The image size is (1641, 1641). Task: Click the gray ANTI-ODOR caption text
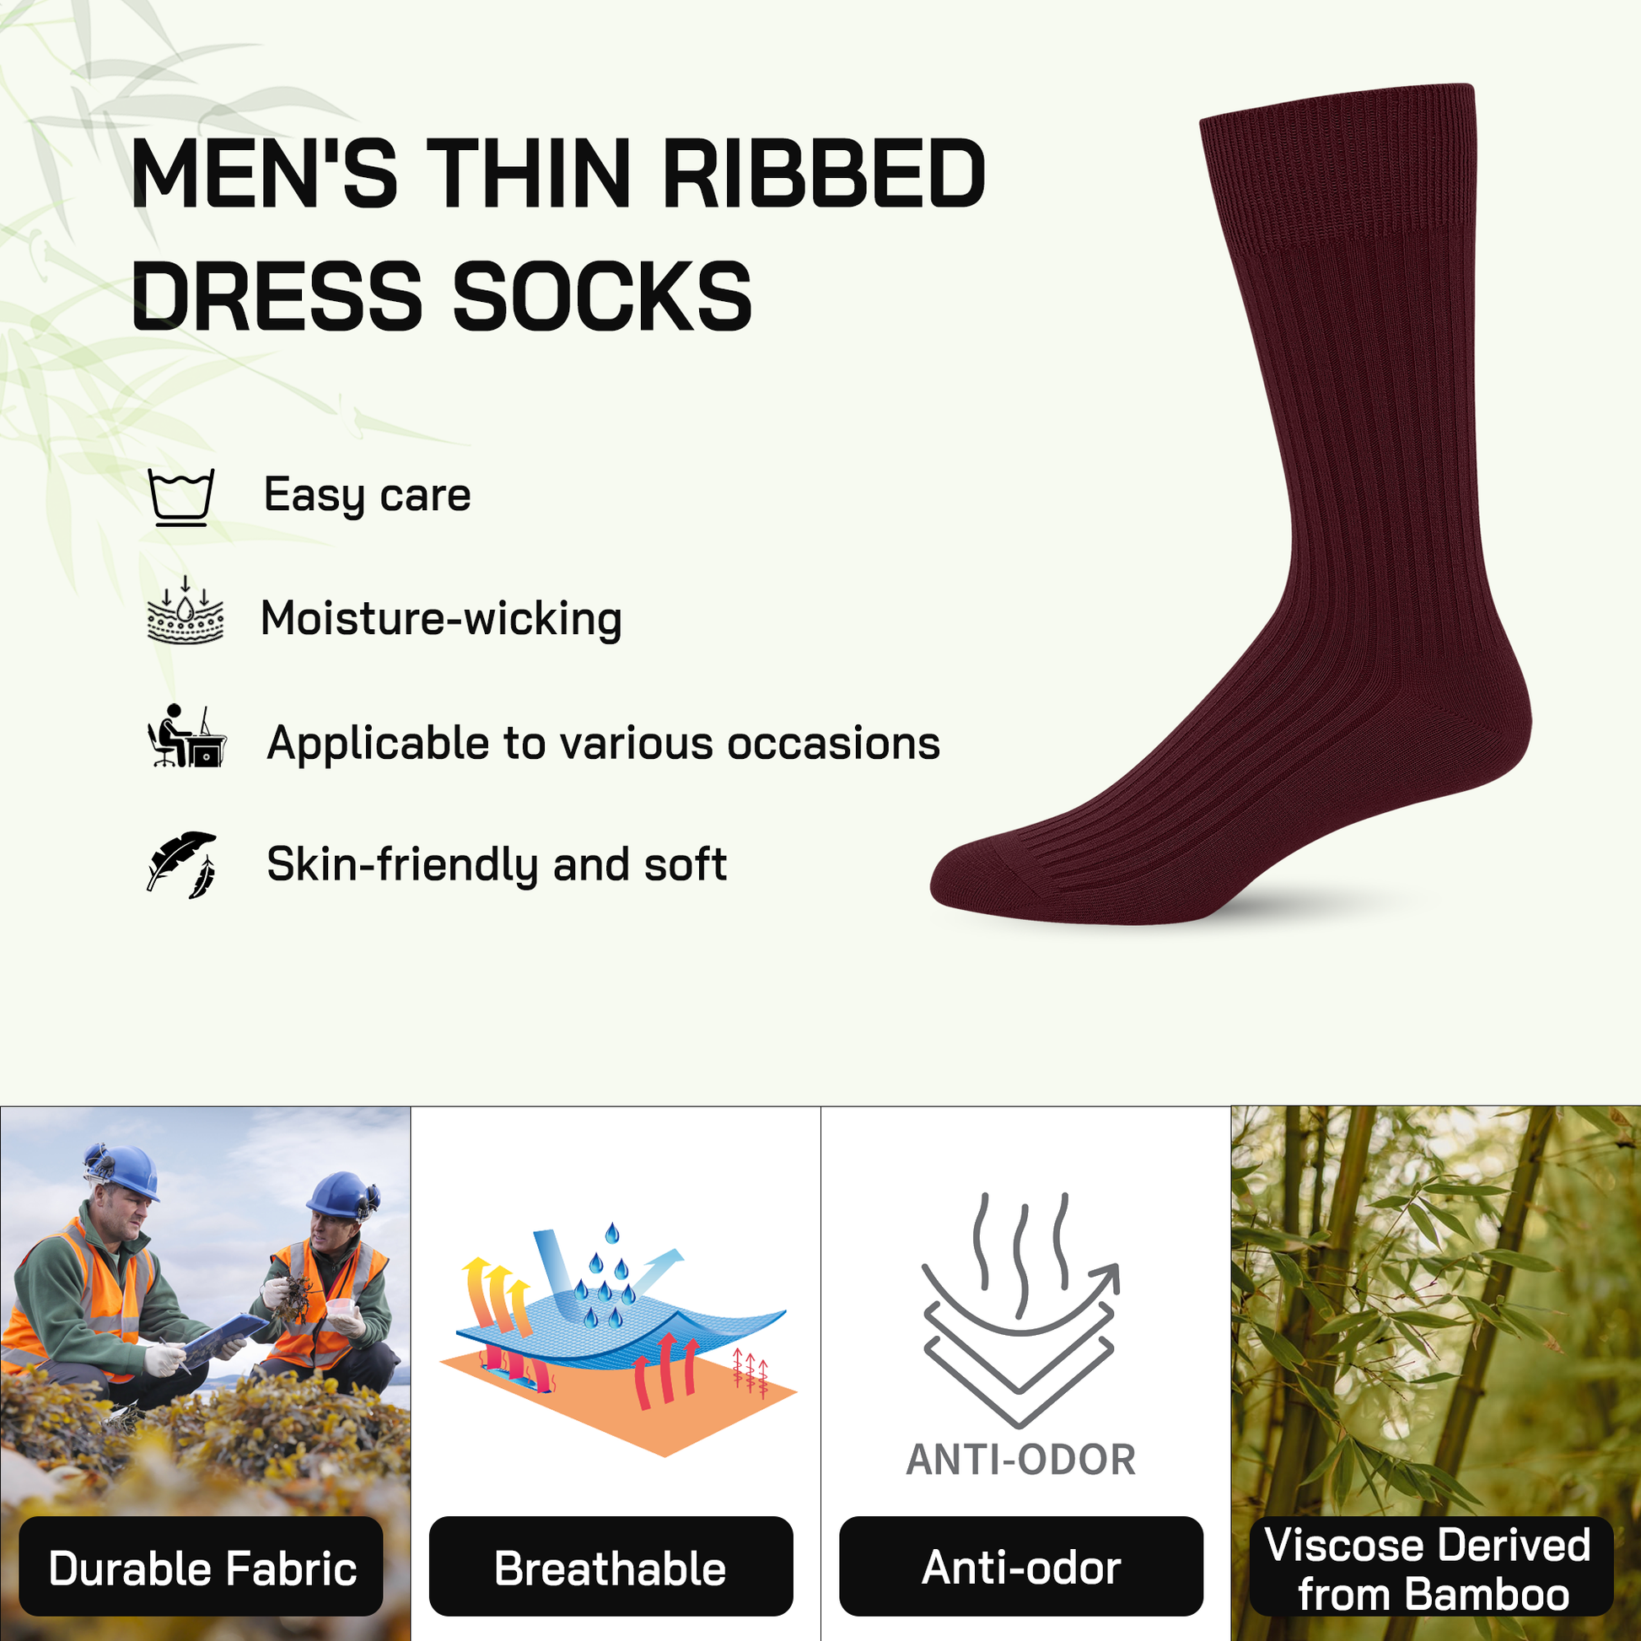(x=1021, y=1461)
